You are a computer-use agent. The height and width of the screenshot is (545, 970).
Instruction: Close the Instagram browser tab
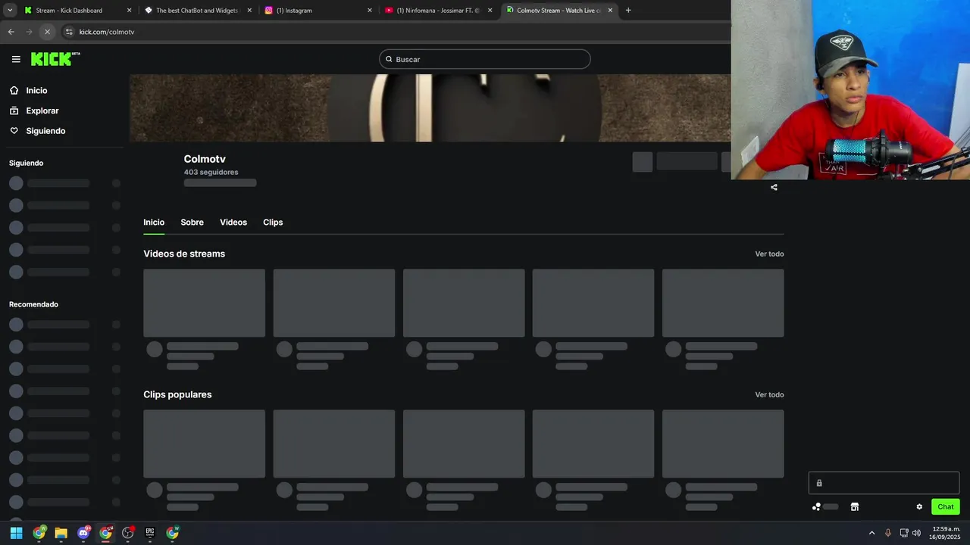tap(370, 11)
